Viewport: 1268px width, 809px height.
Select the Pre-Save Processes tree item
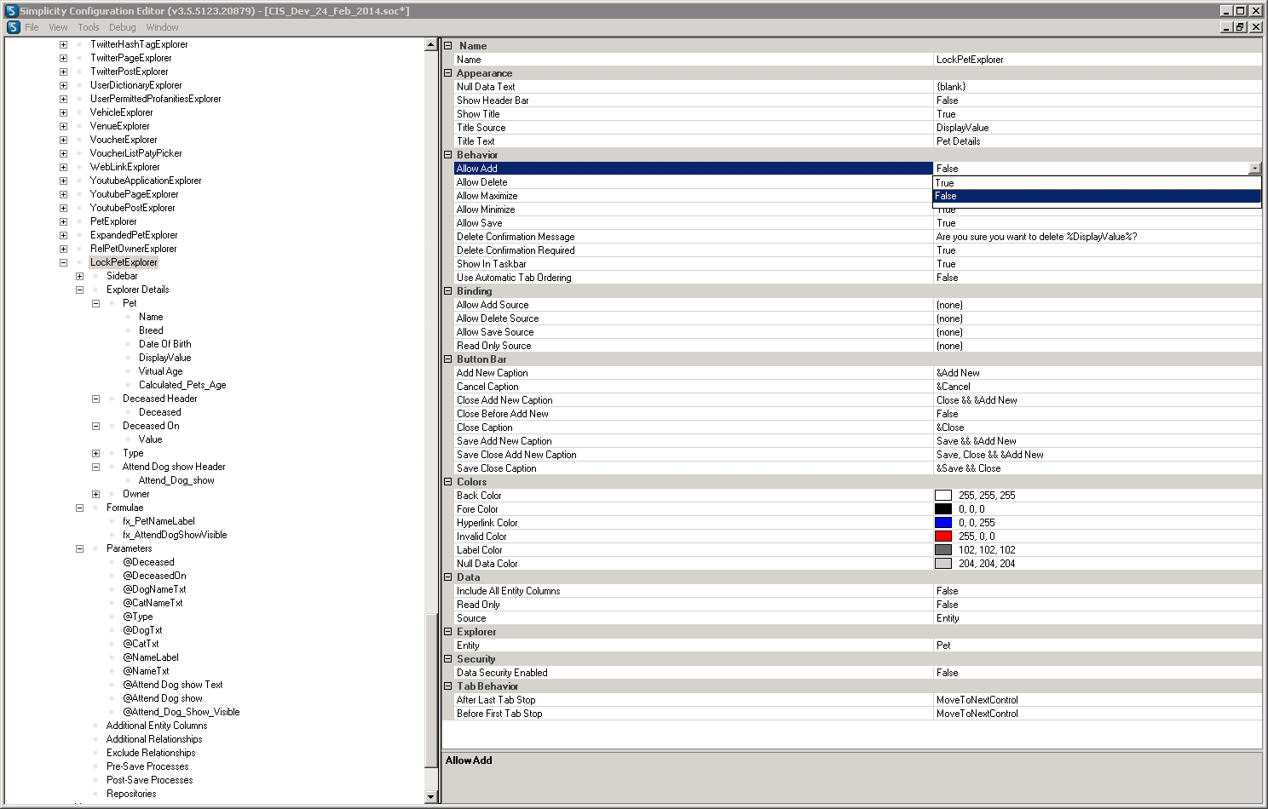point(147,766)
